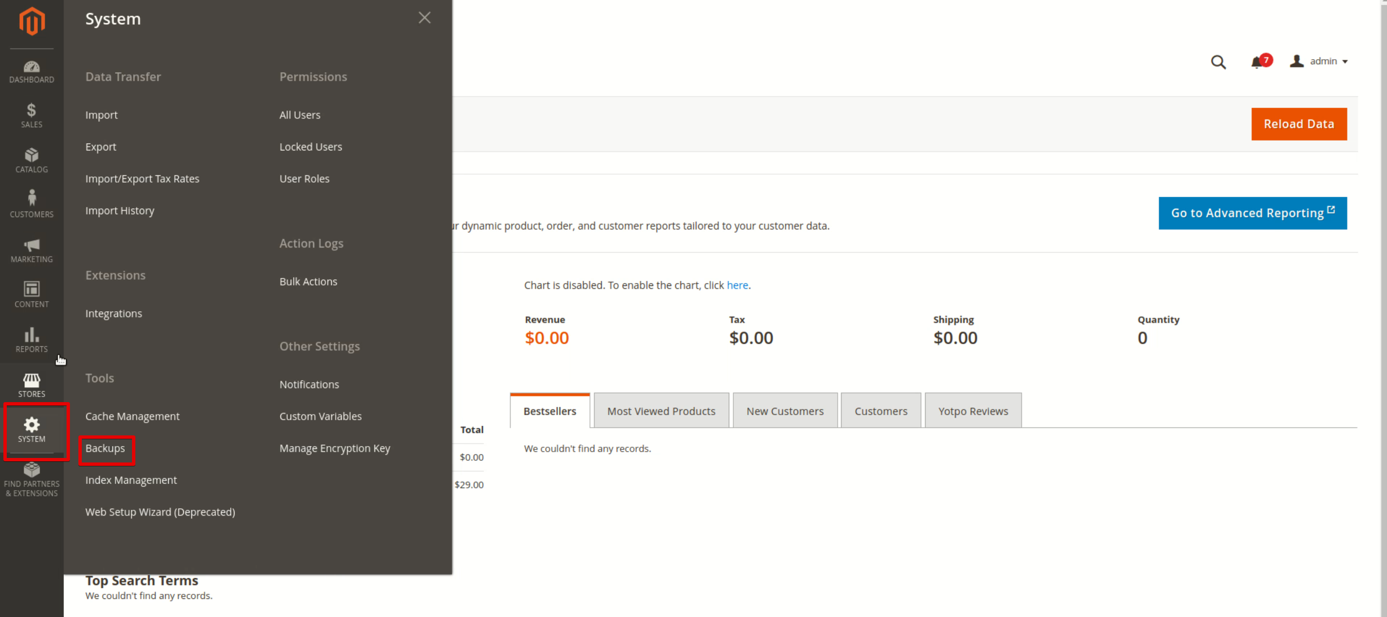Open Find Partners & Extensions
The image size is (1387, 617).
[x=32, y=480]
